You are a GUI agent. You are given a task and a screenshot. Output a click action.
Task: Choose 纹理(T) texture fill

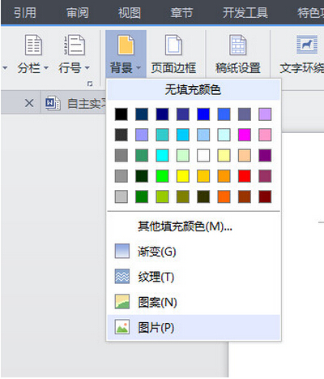pos(194,277)
